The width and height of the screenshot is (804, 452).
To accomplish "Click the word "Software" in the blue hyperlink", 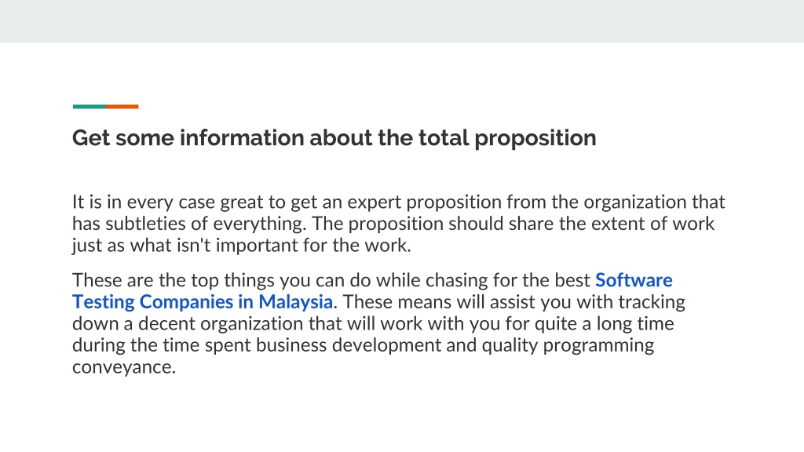I will pyautogui.click(x=634, y=280).
